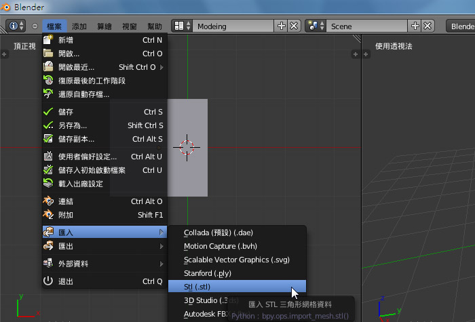Choose 載入出廠設定 factory settings entry
This screenshot has height=322, width=475.
(104, 184)
